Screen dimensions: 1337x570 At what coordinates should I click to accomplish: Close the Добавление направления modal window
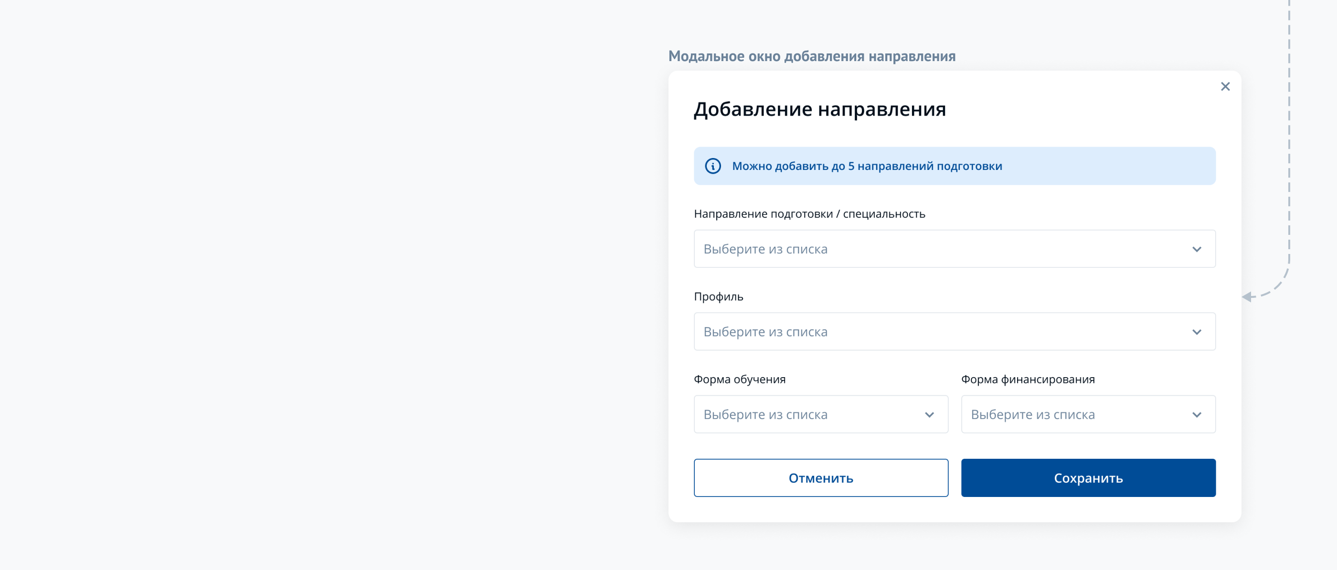point(1225,87)
